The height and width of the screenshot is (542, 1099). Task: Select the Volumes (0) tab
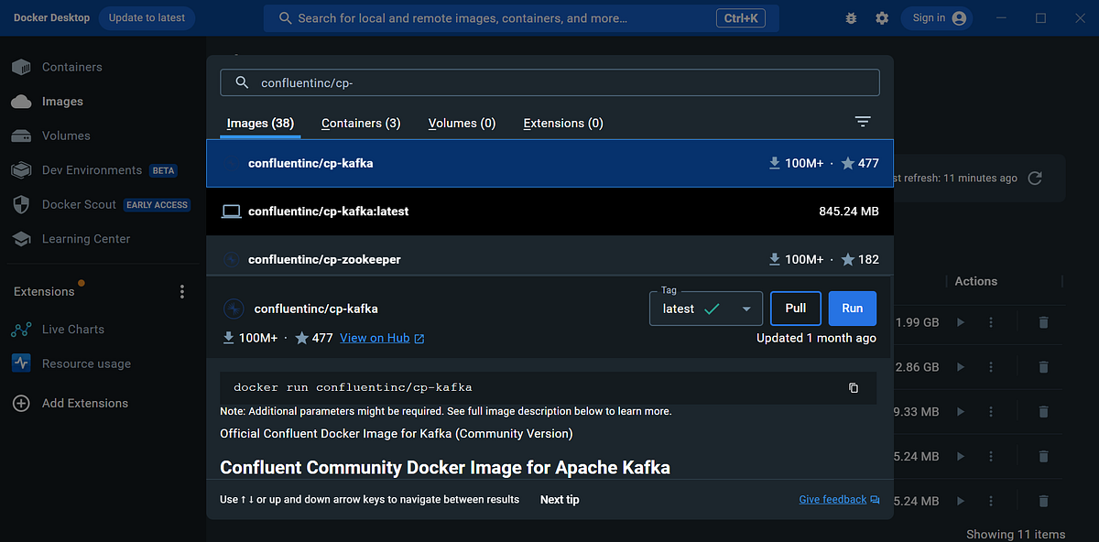tap(462, 123)
